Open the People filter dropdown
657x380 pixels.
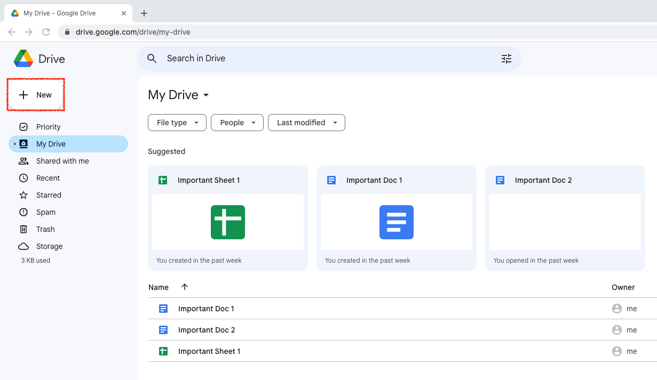pos(238,123)
